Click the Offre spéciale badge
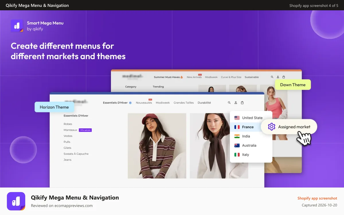 coord(85,130)
